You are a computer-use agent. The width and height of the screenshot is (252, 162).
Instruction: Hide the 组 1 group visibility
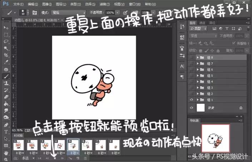click(x=191, y=100)
